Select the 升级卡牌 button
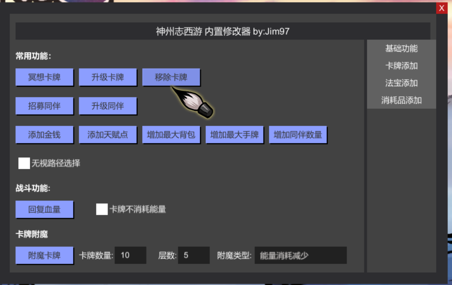The width and height of the screenshot is (452, 285). coord(108,77)
